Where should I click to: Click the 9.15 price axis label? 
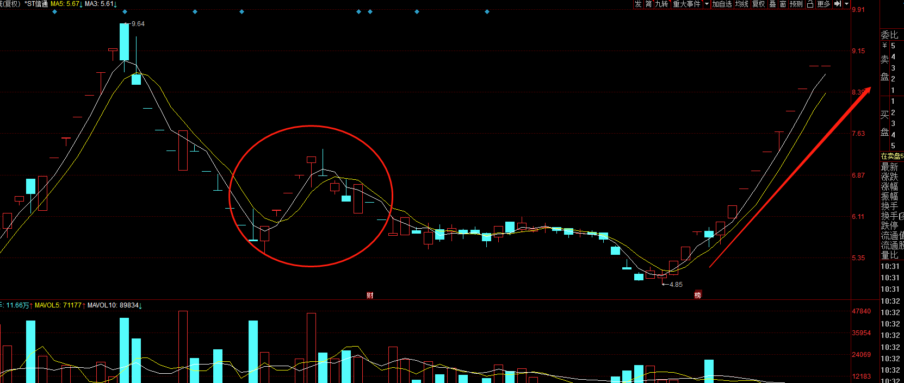coord(858,51)
